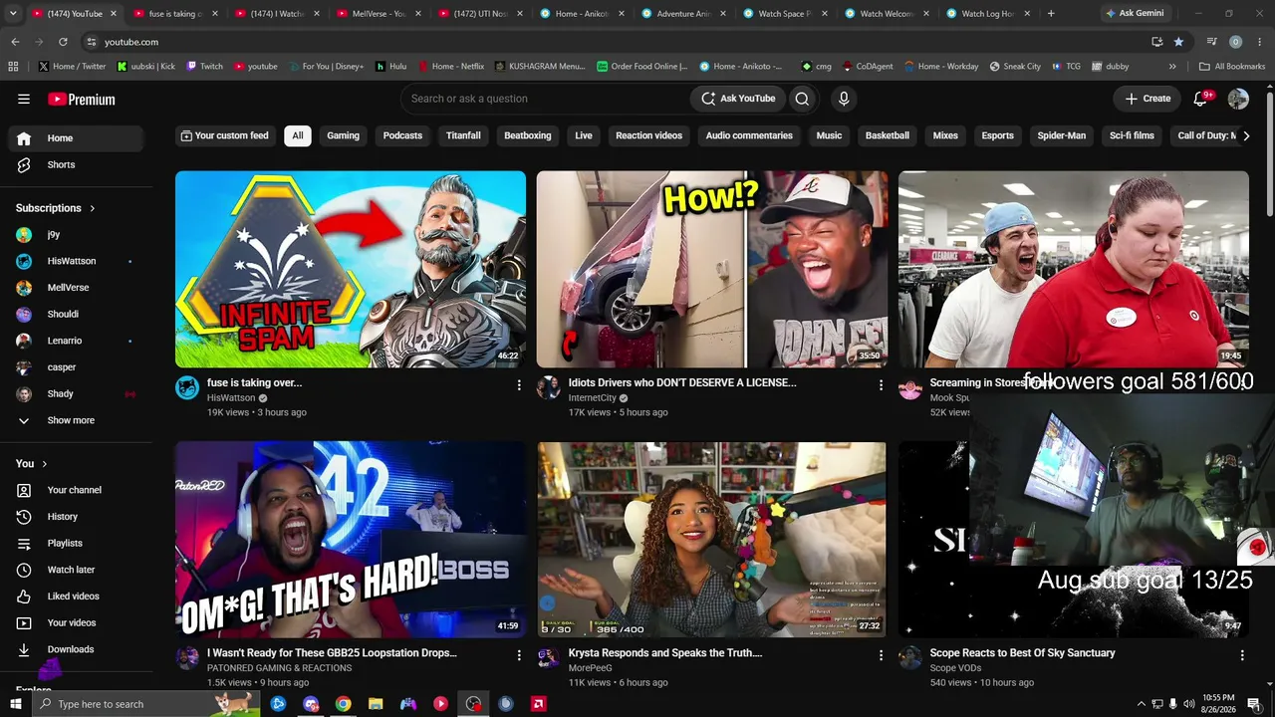Viewport: 1275px width, 717px height.
Task: Open options for GBB25 Loopstation video
Action: 519,654
